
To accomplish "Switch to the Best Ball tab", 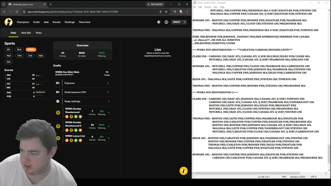I will pos(26,33).
